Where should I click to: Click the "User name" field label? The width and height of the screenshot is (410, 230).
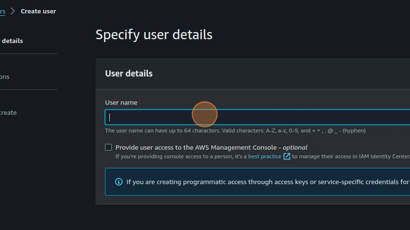(x=121, y=103)
